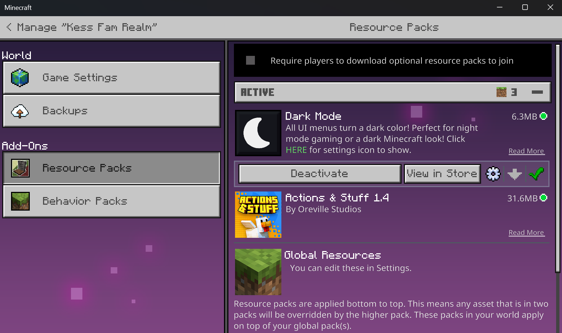Switch to the Behavior Packs tab
Viewport: 562px width, 333px height.
(112, 201)
